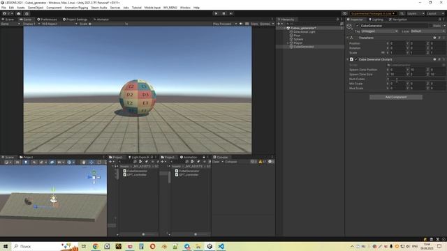The image size is (447, 251).
Task: Toggle Gizmos in the Game view
Action: point(265,24)
